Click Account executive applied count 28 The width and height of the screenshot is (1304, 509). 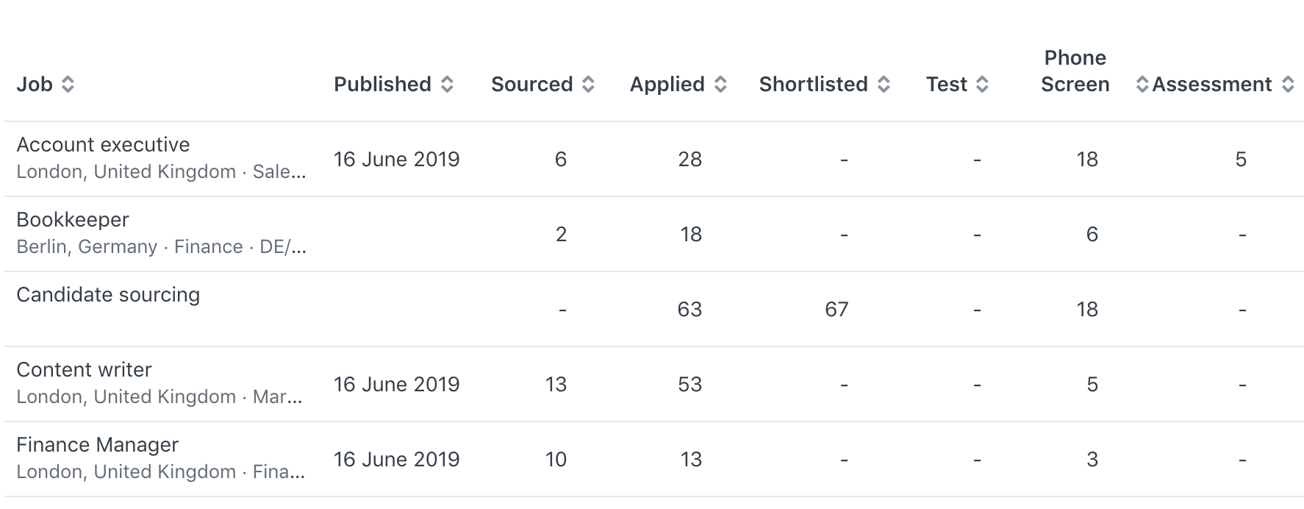[x=689, y=159]
